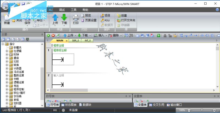
Task: Click the 打印 print ribbon button
Action: [76, 19]
